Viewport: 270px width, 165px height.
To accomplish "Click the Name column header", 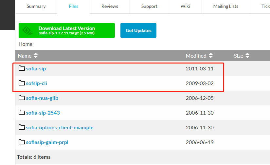I will pos(25,56).
